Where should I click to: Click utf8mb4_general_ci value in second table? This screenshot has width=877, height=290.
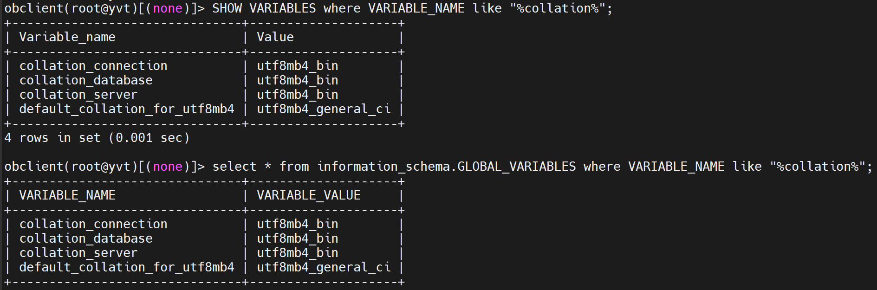click(x=324, y=267)
